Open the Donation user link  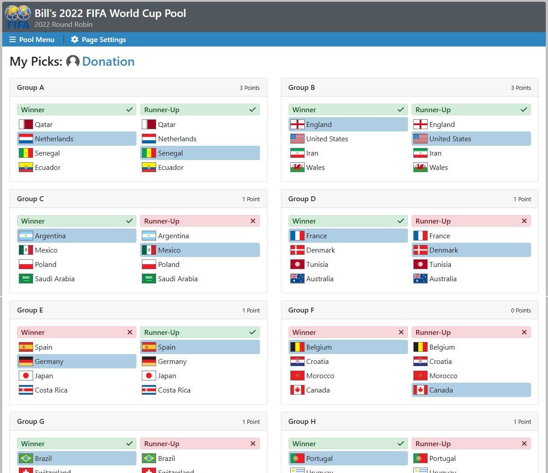pyautogui.click(x=108, y=61)
